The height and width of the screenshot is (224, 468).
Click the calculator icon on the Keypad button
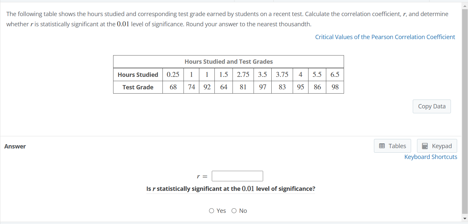click(x=426, y=146)
